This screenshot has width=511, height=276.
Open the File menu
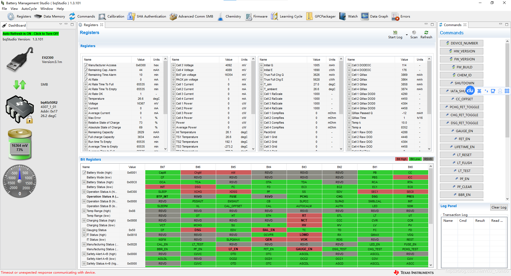coord(4,9)
